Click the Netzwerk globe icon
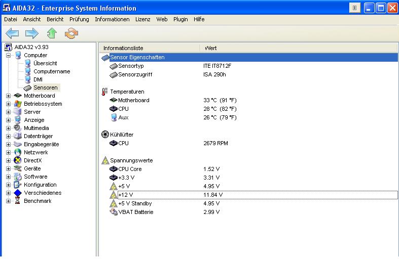399x259 pixels. (18, 152)
